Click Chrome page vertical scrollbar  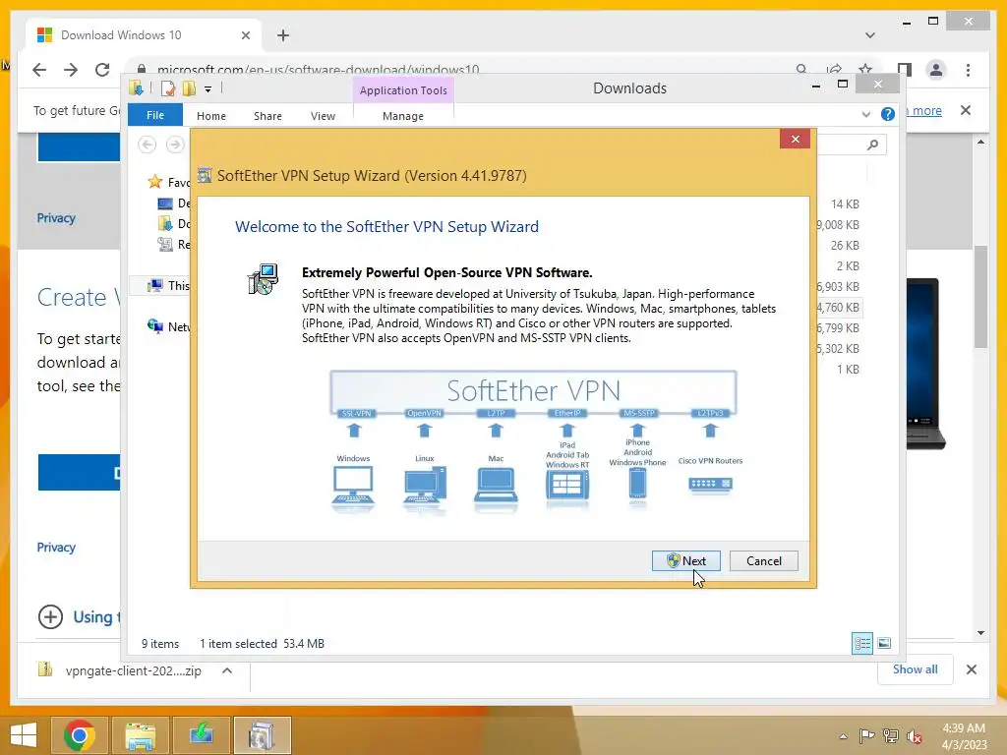980,297
